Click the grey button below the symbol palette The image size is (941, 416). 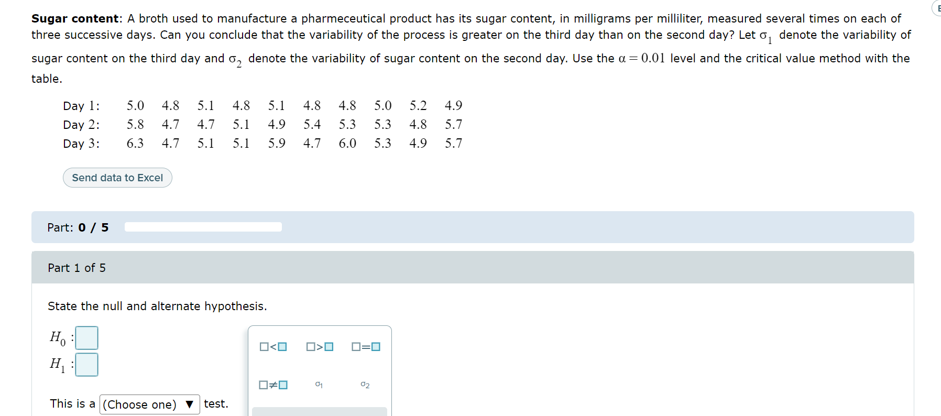tap(320, 413)
